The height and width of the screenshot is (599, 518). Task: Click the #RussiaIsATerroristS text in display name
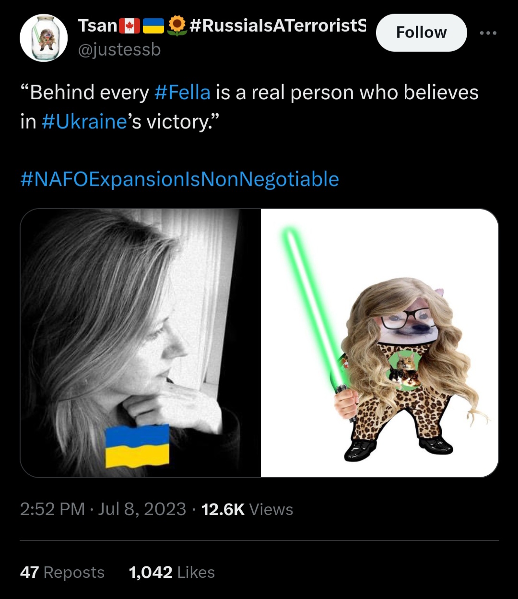277,26
